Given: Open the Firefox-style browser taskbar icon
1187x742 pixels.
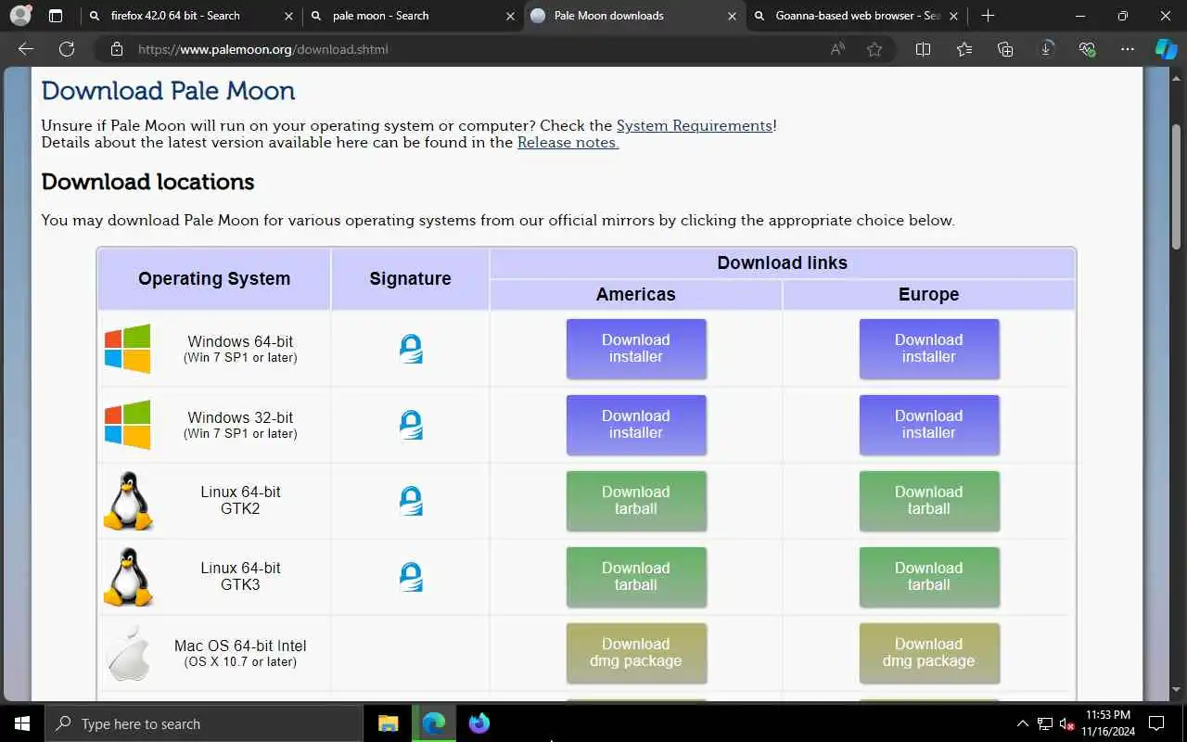Looking at the screenshot, I should (479, 723).
